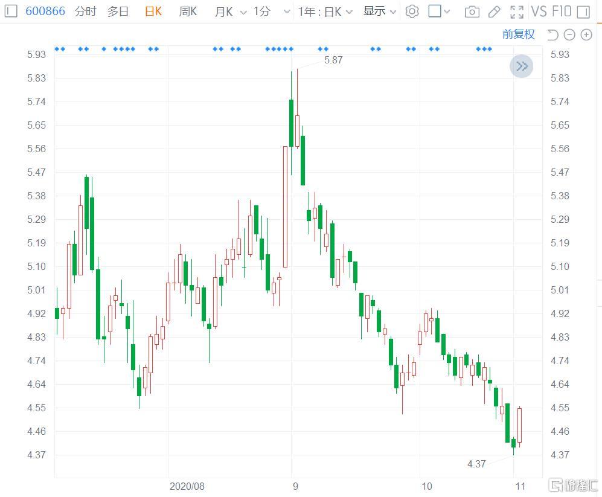The height and width of the screenshot is (497, 602).
Task: Click the 5.87 high price label
Action: pos(333,60)
